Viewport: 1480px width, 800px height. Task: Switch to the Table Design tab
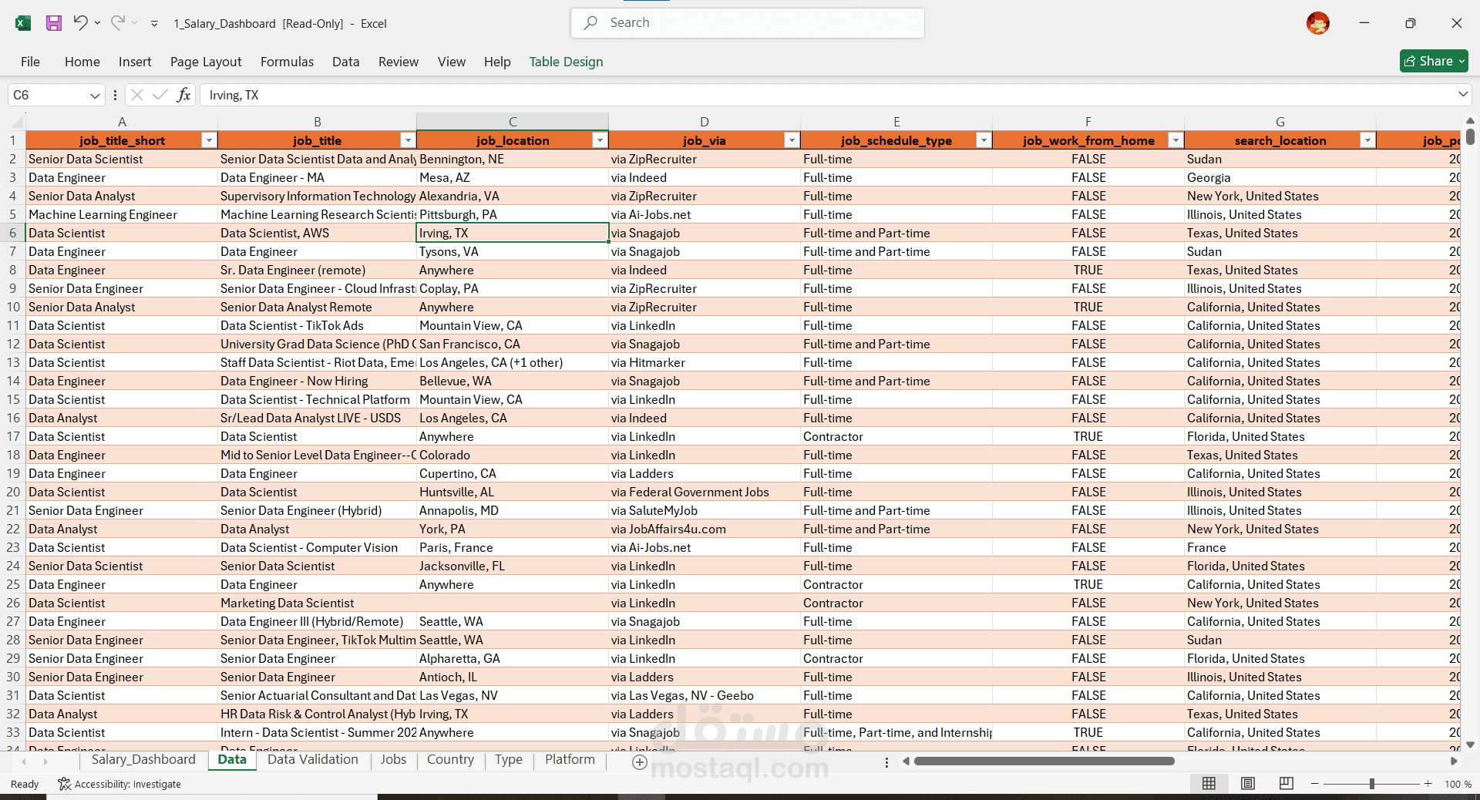pos(566,62)
